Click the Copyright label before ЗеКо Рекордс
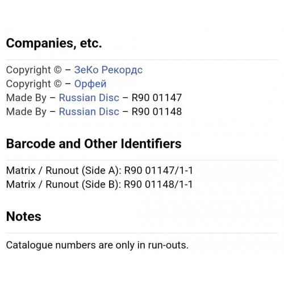The width and height of the screenshot is (284, 284). pyautogui.click(x=28, y=70)
